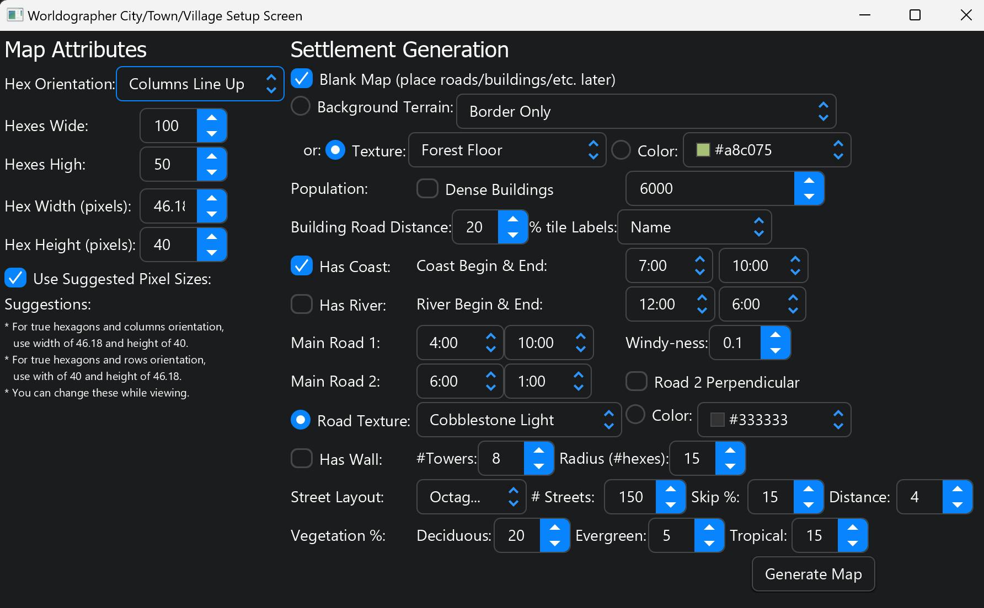
Task: Increase Hexes Wide using up arrow
Action: point(211,118)
